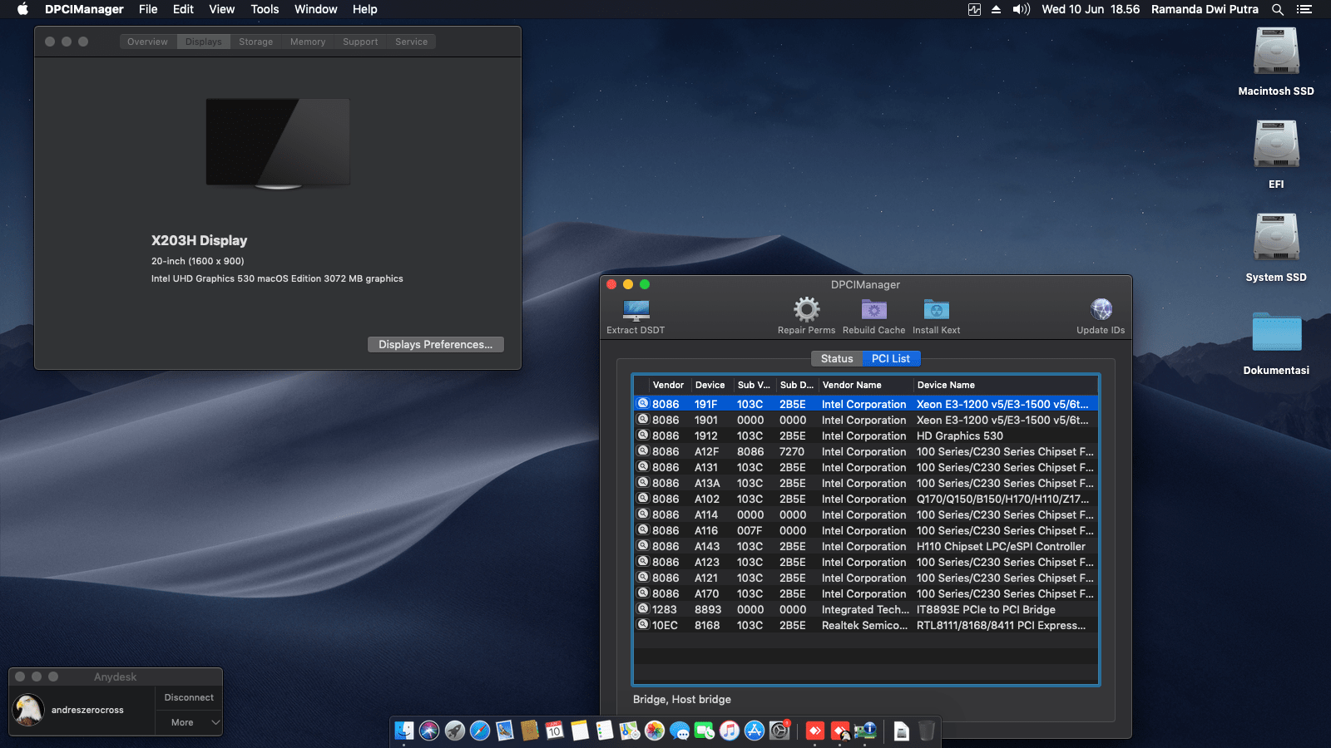Click the Displays Preferences button
Image resolution: width=1331 pixels, height=748 pixels.
tap(435, 345)
